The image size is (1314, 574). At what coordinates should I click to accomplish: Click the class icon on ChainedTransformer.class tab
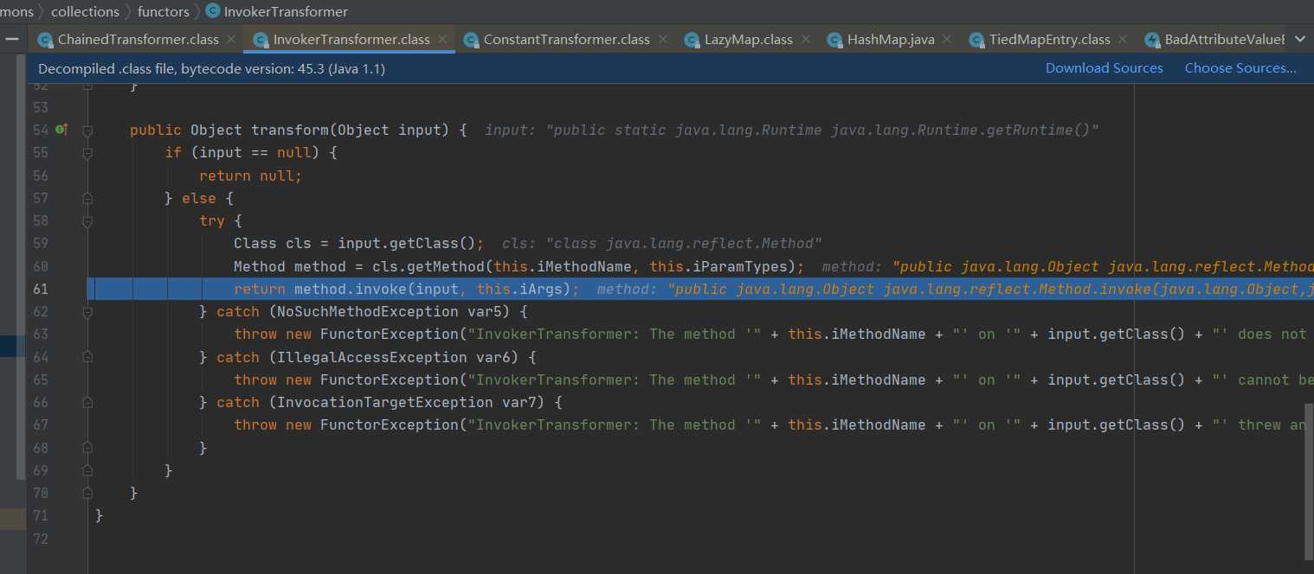(45, 40)
